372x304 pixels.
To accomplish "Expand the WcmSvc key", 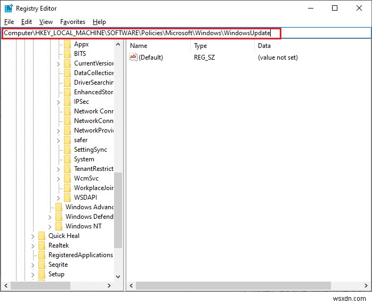I will pos(59,179).
